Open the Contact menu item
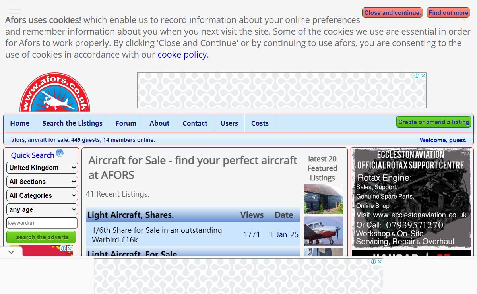The height and width of the screenshot is (294, 477). point(195,123)
